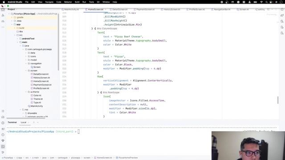Switch to ProfileScreen.kt editor tab
285x160 pixels.
tap(195, 9)
